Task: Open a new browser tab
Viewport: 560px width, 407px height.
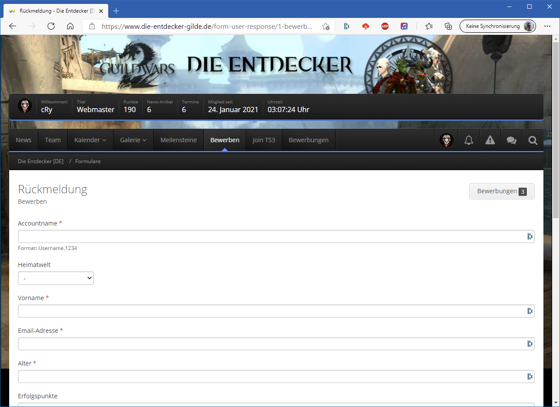Action: tap(116, 11)
